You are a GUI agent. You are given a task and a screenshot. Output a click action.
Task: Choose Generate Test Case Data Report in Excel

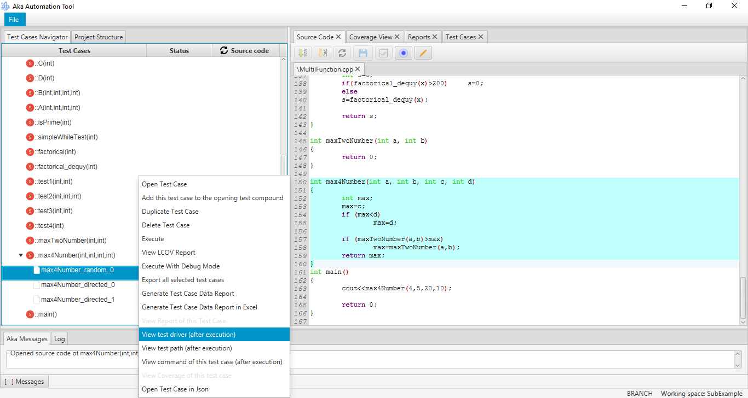click(214, 307)
